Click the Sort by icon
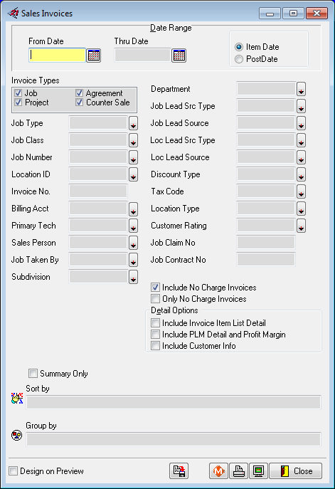Viewport: 335px width, 489px height. point(17,399)
